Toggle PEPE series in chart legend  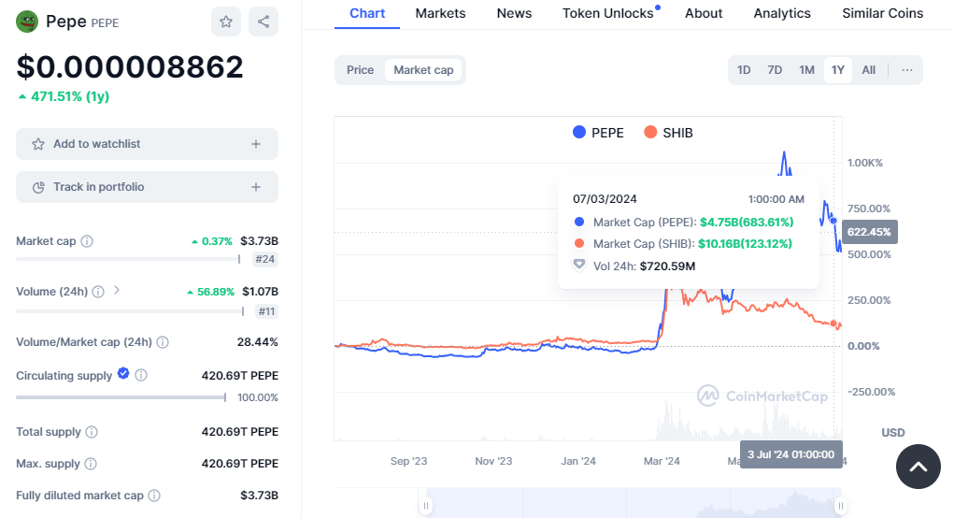(x=599, y=133)
